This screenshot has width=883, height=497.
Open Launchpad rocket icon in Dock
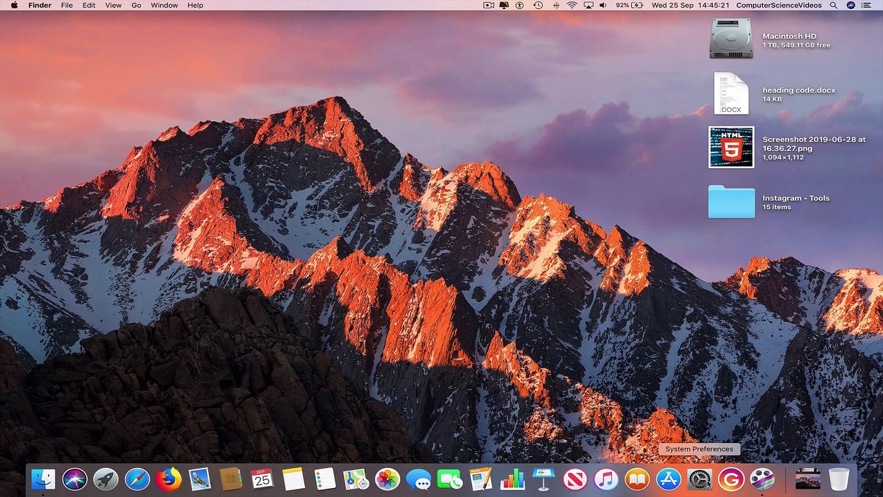point(106,479)
